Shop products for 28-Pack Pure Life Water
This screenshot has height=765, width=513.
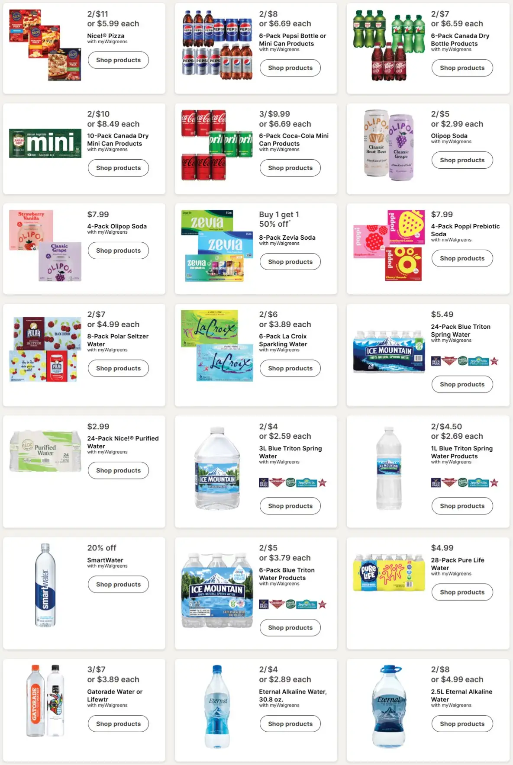tap(462, 592)
